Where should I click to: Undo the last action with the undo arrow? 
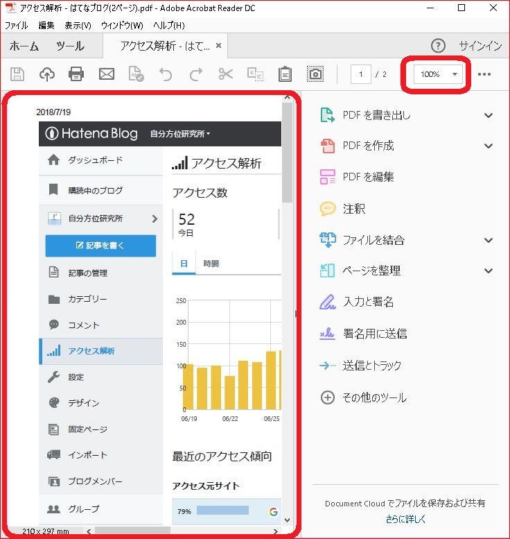click(x=166, y=74)
